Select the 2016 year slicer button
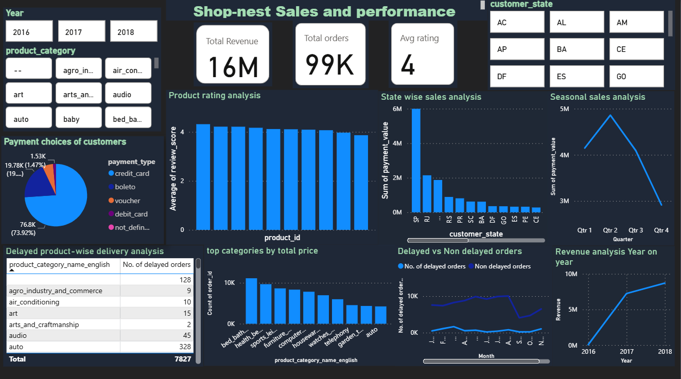The height and width of the screenshot is (379, 681). tap(29, 31)
